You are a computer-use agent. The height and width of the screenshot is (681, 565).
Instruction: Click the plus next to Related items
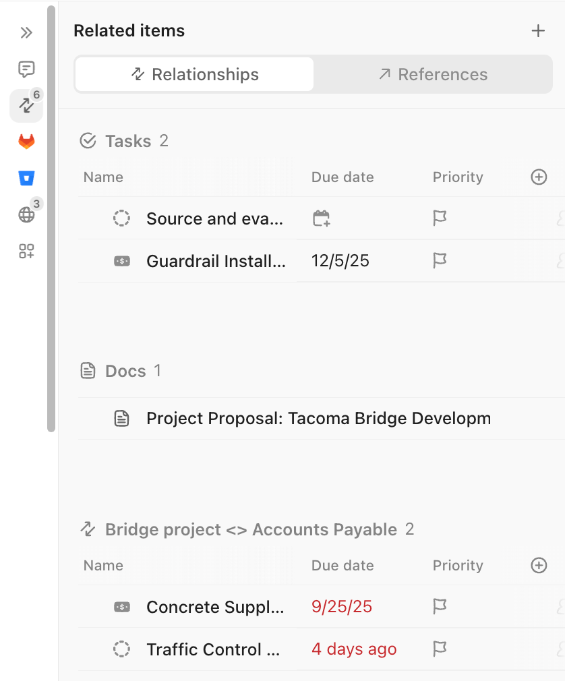[538, 30]
